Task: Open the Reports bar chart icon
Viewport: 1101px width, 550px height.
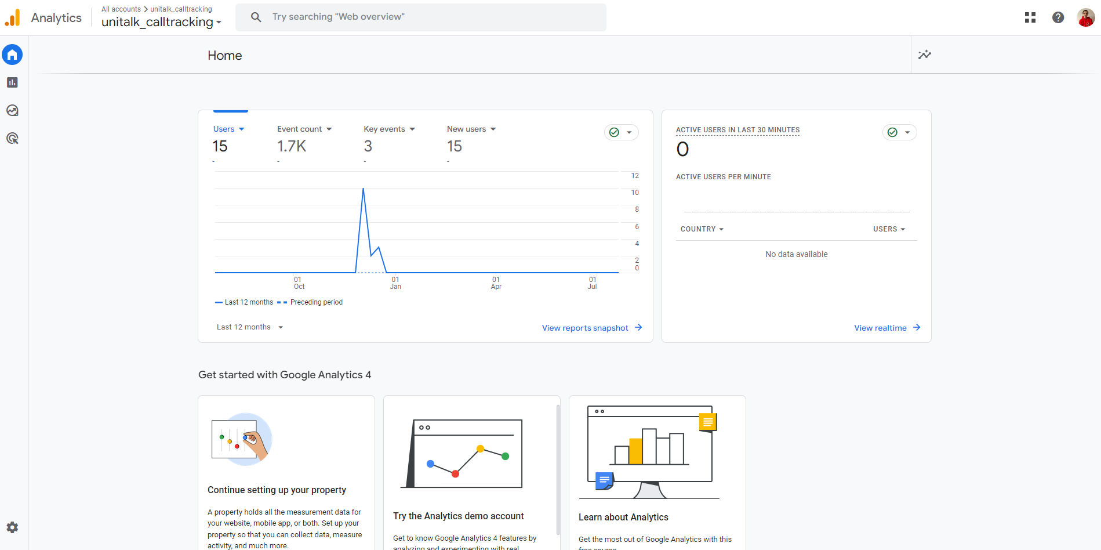Action: pyautogui.click(x=12, y=83)
